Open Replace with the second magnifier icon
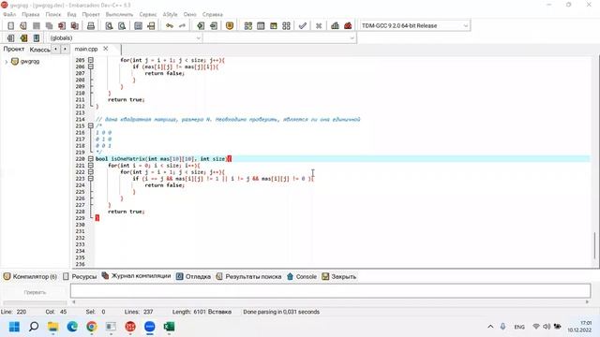Screen dimensions: 600x337 point(122,25)
